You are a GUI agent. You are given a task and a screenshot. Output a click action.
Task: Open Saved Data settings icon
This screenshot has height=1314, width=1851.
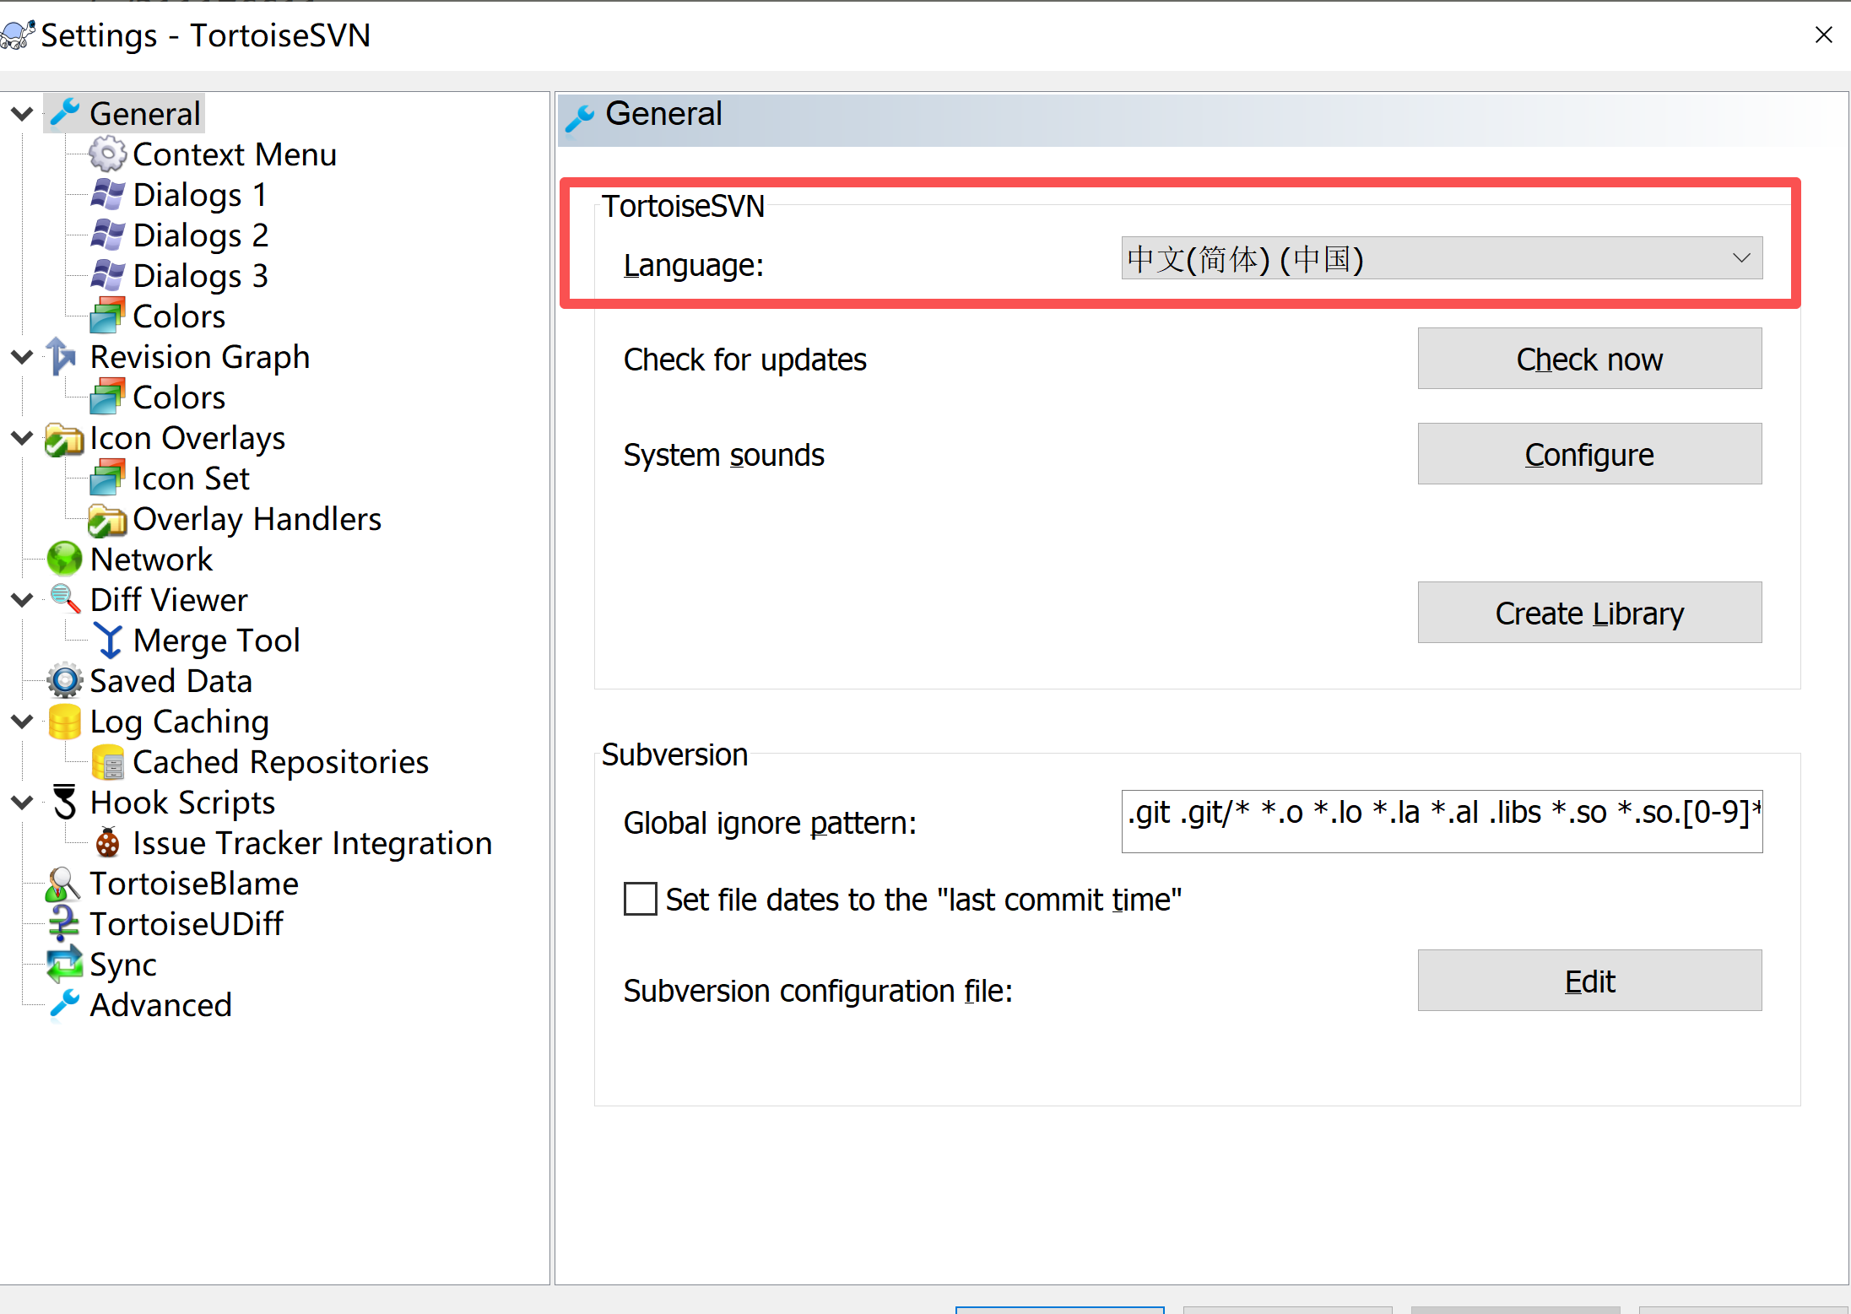pos(64,681)
